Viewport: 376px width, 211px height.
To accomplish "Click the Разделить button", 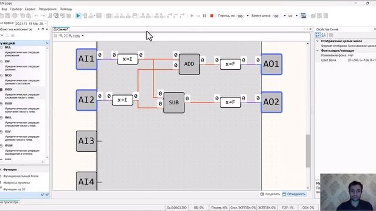I will coord(270,194).
